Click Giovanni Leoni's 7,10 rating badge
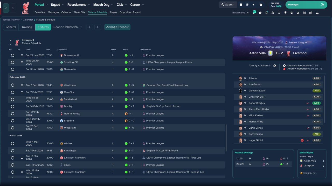The height and width of the screenshot is (186, 332). click(316, 91)
